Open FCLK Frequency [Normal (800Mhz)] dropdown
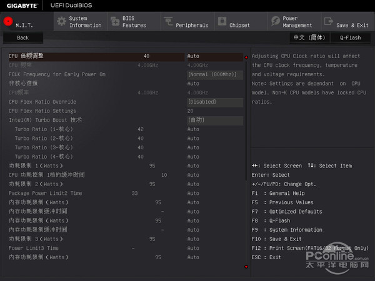Image resolution: width=375 pixels, height=281 pixels. pyautogui.click(x=214, y=74)
